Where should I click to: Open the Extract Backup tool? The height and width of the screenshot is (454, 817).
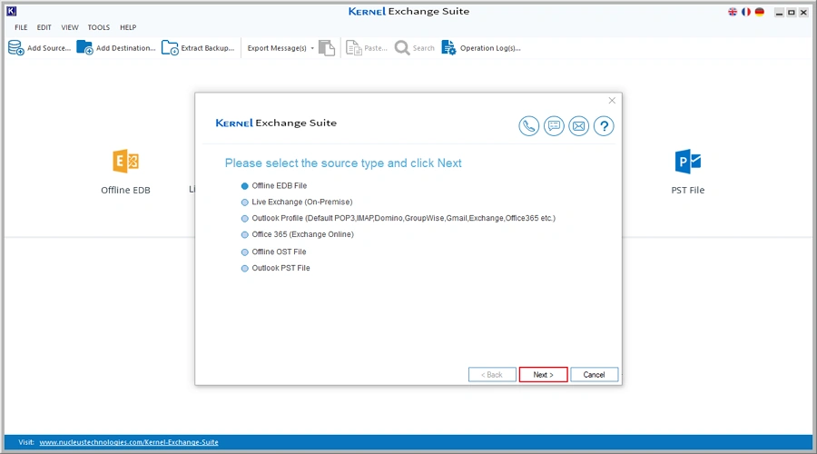pyautogui.click(x=170, y=48)
